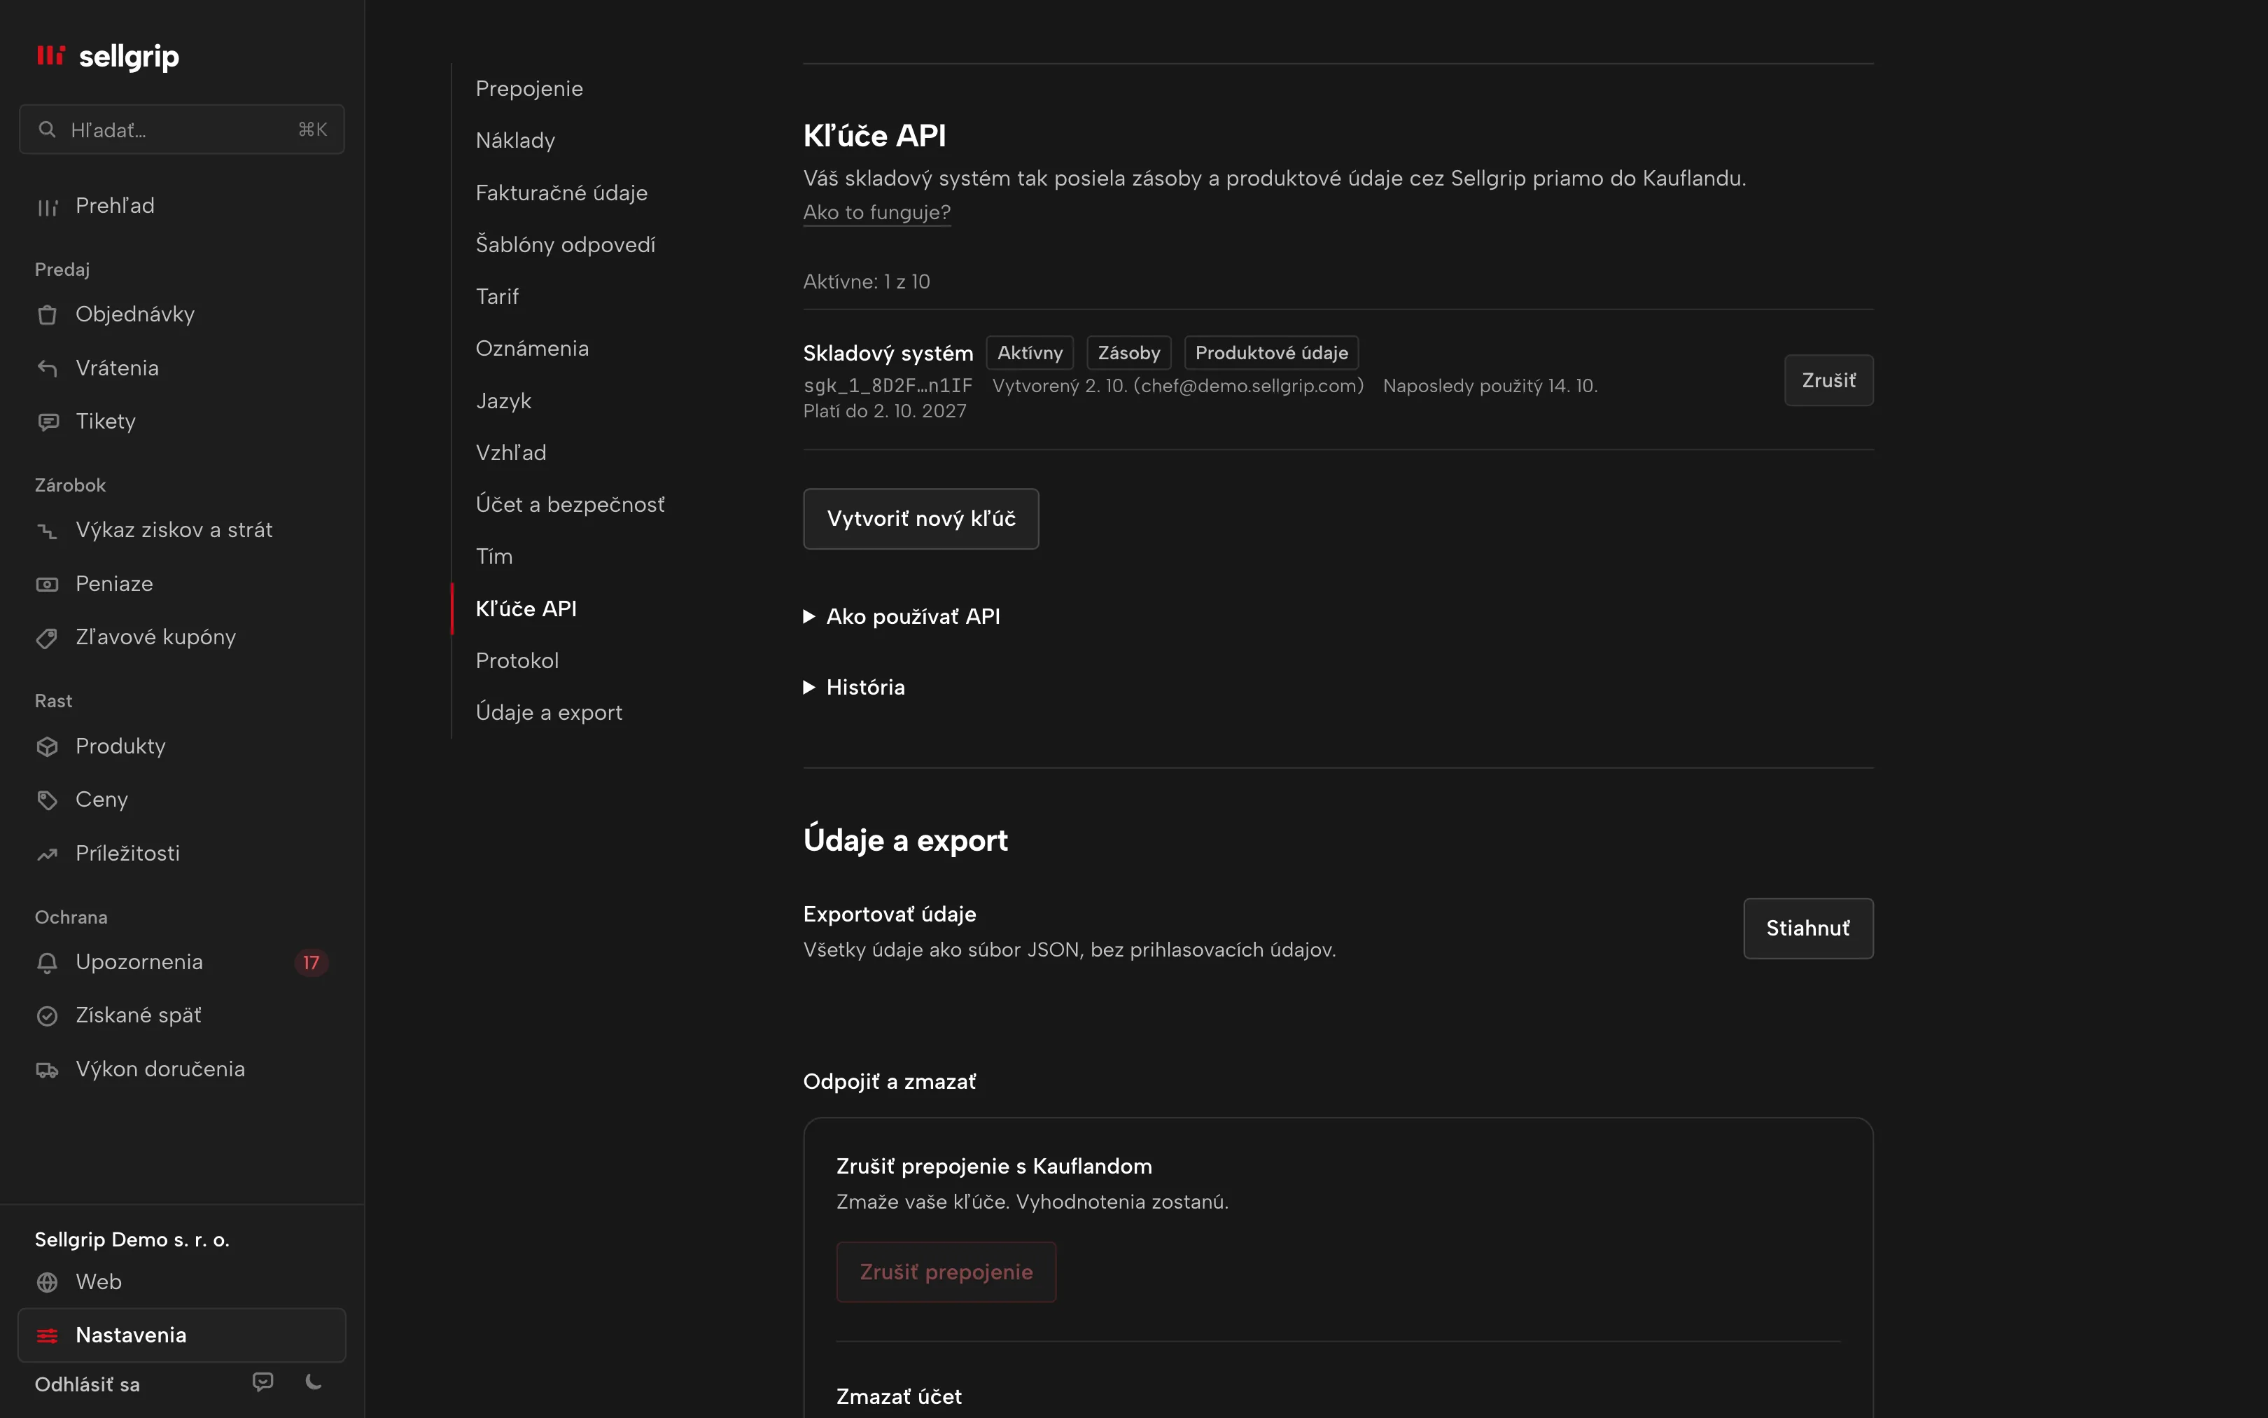The width and height of the screenshot is (2268, 1418).
Task: Click the Peniaze banknote icon
Action: pos(47,584)
